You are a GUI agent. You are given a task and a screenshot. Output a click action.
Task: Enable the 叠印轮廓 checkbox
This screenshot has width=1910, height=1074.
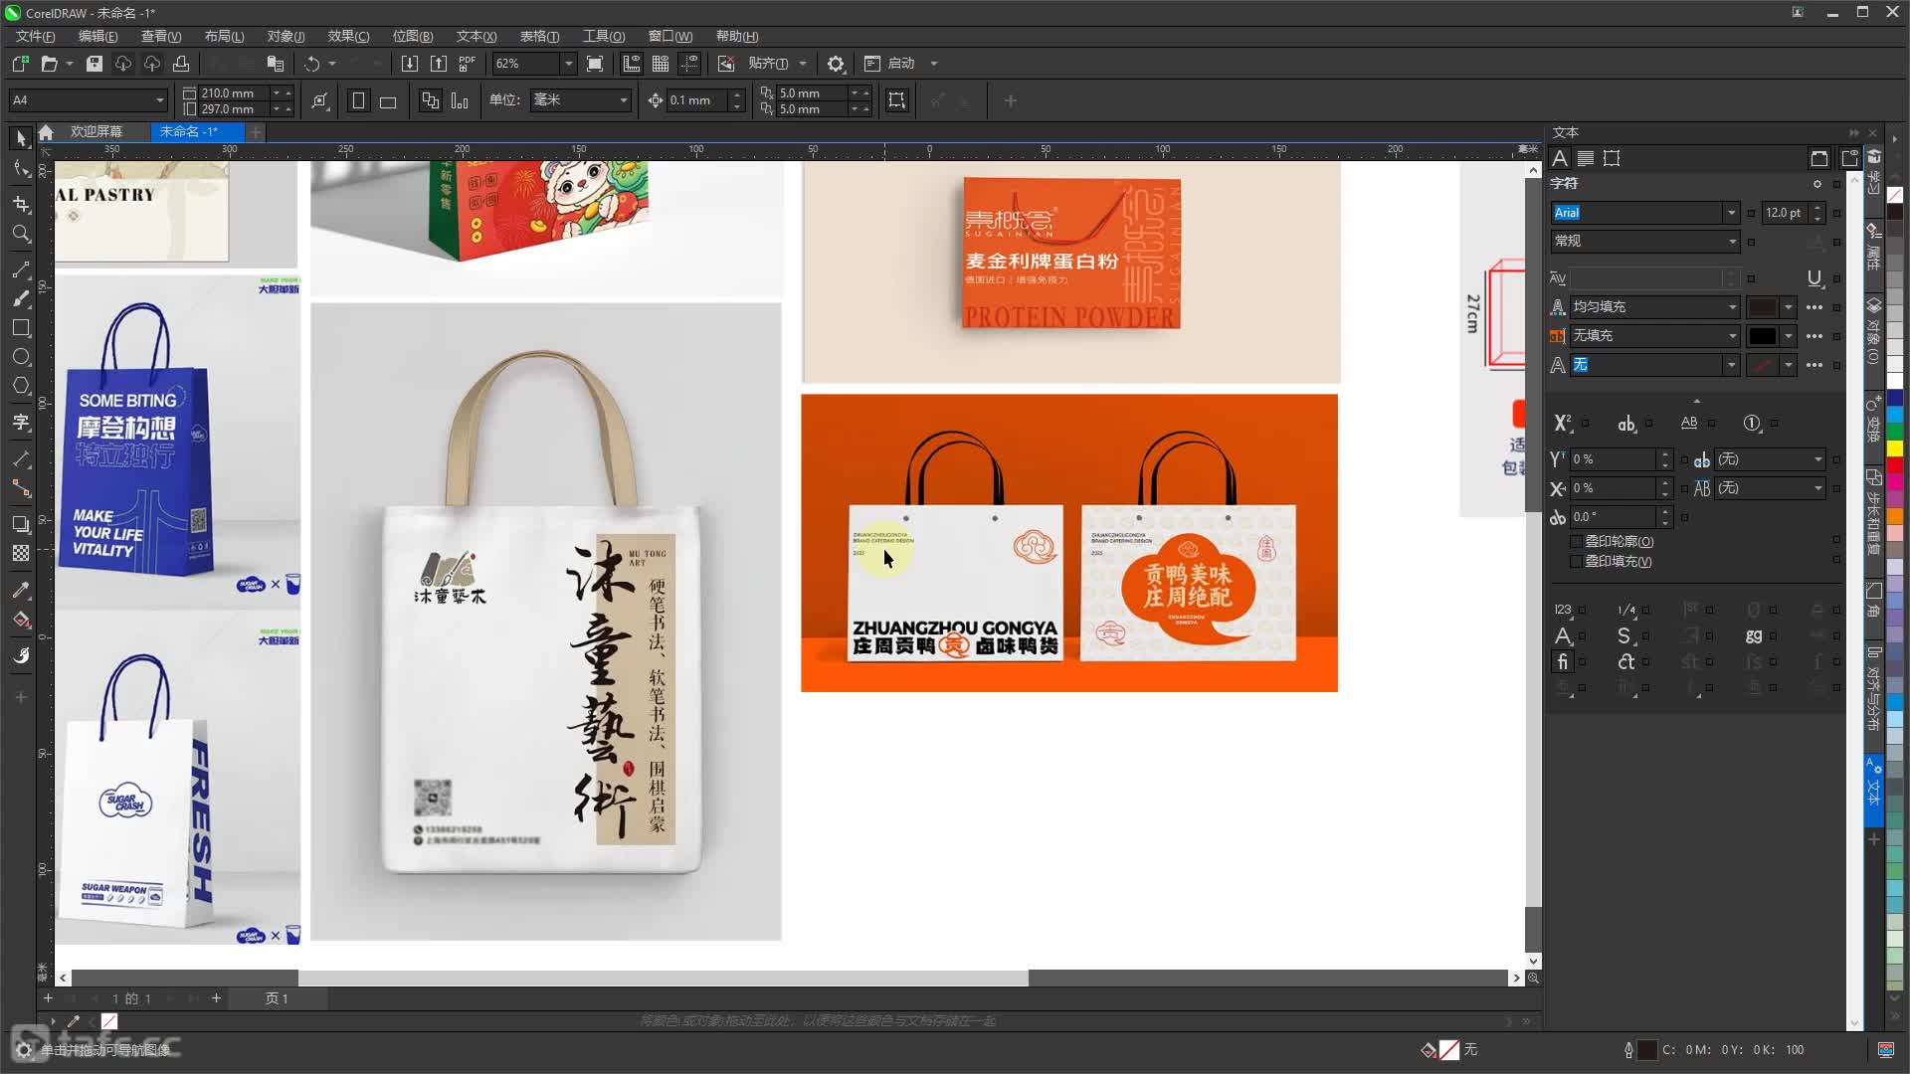1576,542
